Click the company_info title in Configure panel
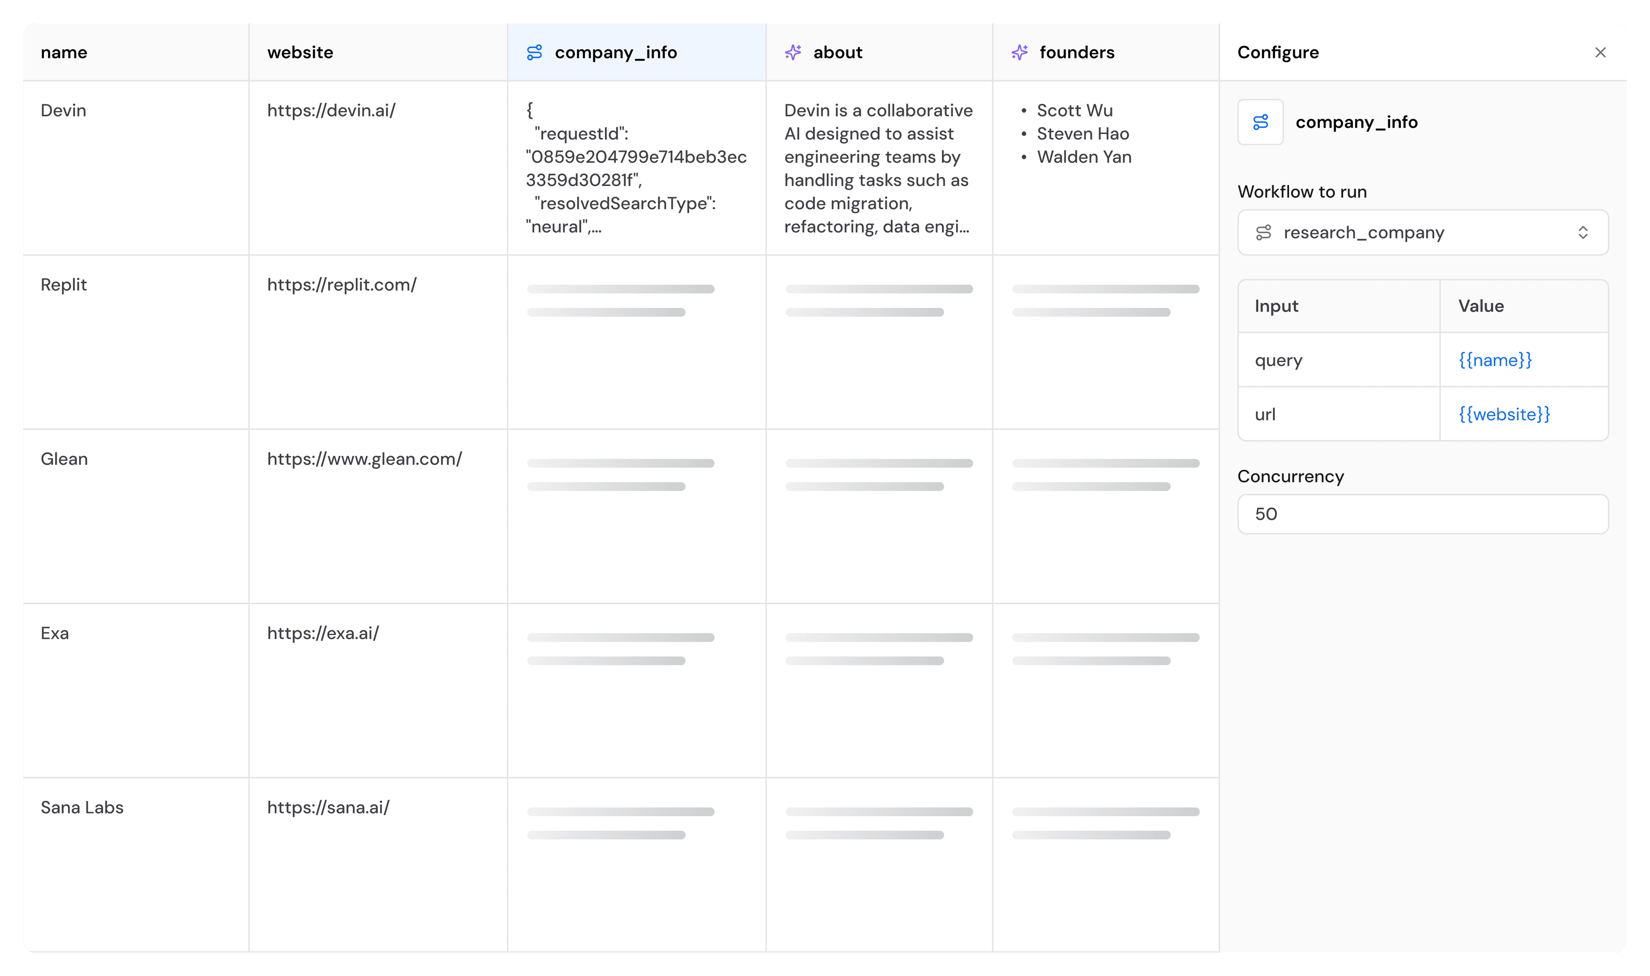This screenshot has height=976, width=1650. [x=1356, y=122]
